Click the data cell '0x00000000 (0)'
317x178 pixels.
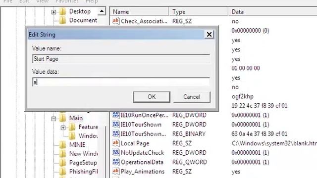click(250, 31)
